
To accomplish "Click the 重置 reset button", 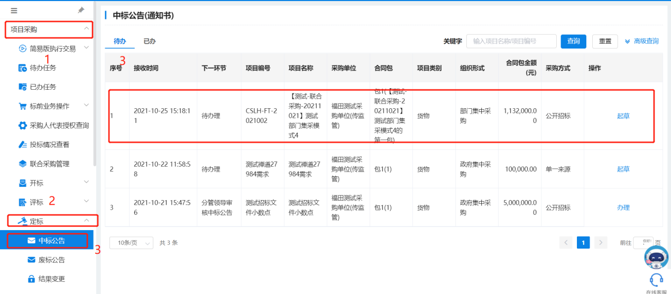I will pos(605,41).
